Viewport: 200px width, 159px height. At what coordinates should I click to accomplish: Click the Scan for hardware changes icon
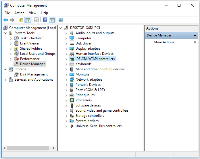tap(61, 20)
